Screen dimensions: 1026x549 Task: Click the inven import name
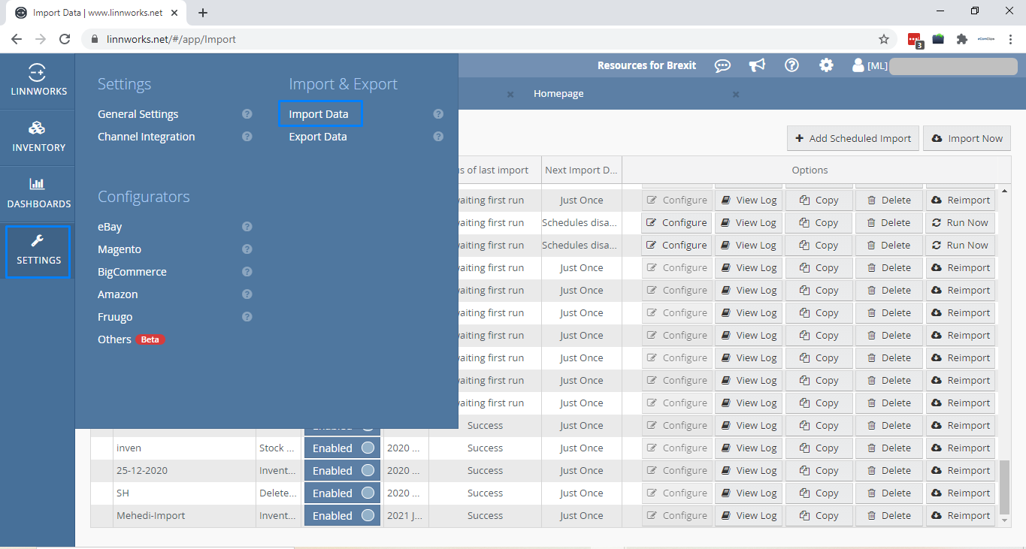click(129, 448)
